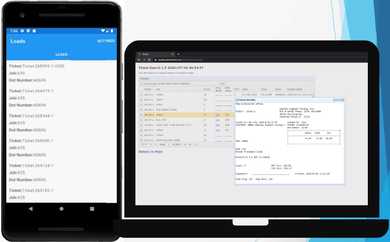Follow the Return to Main link
This screenshot has width=390, height=242.
click(x=151, y=152)
